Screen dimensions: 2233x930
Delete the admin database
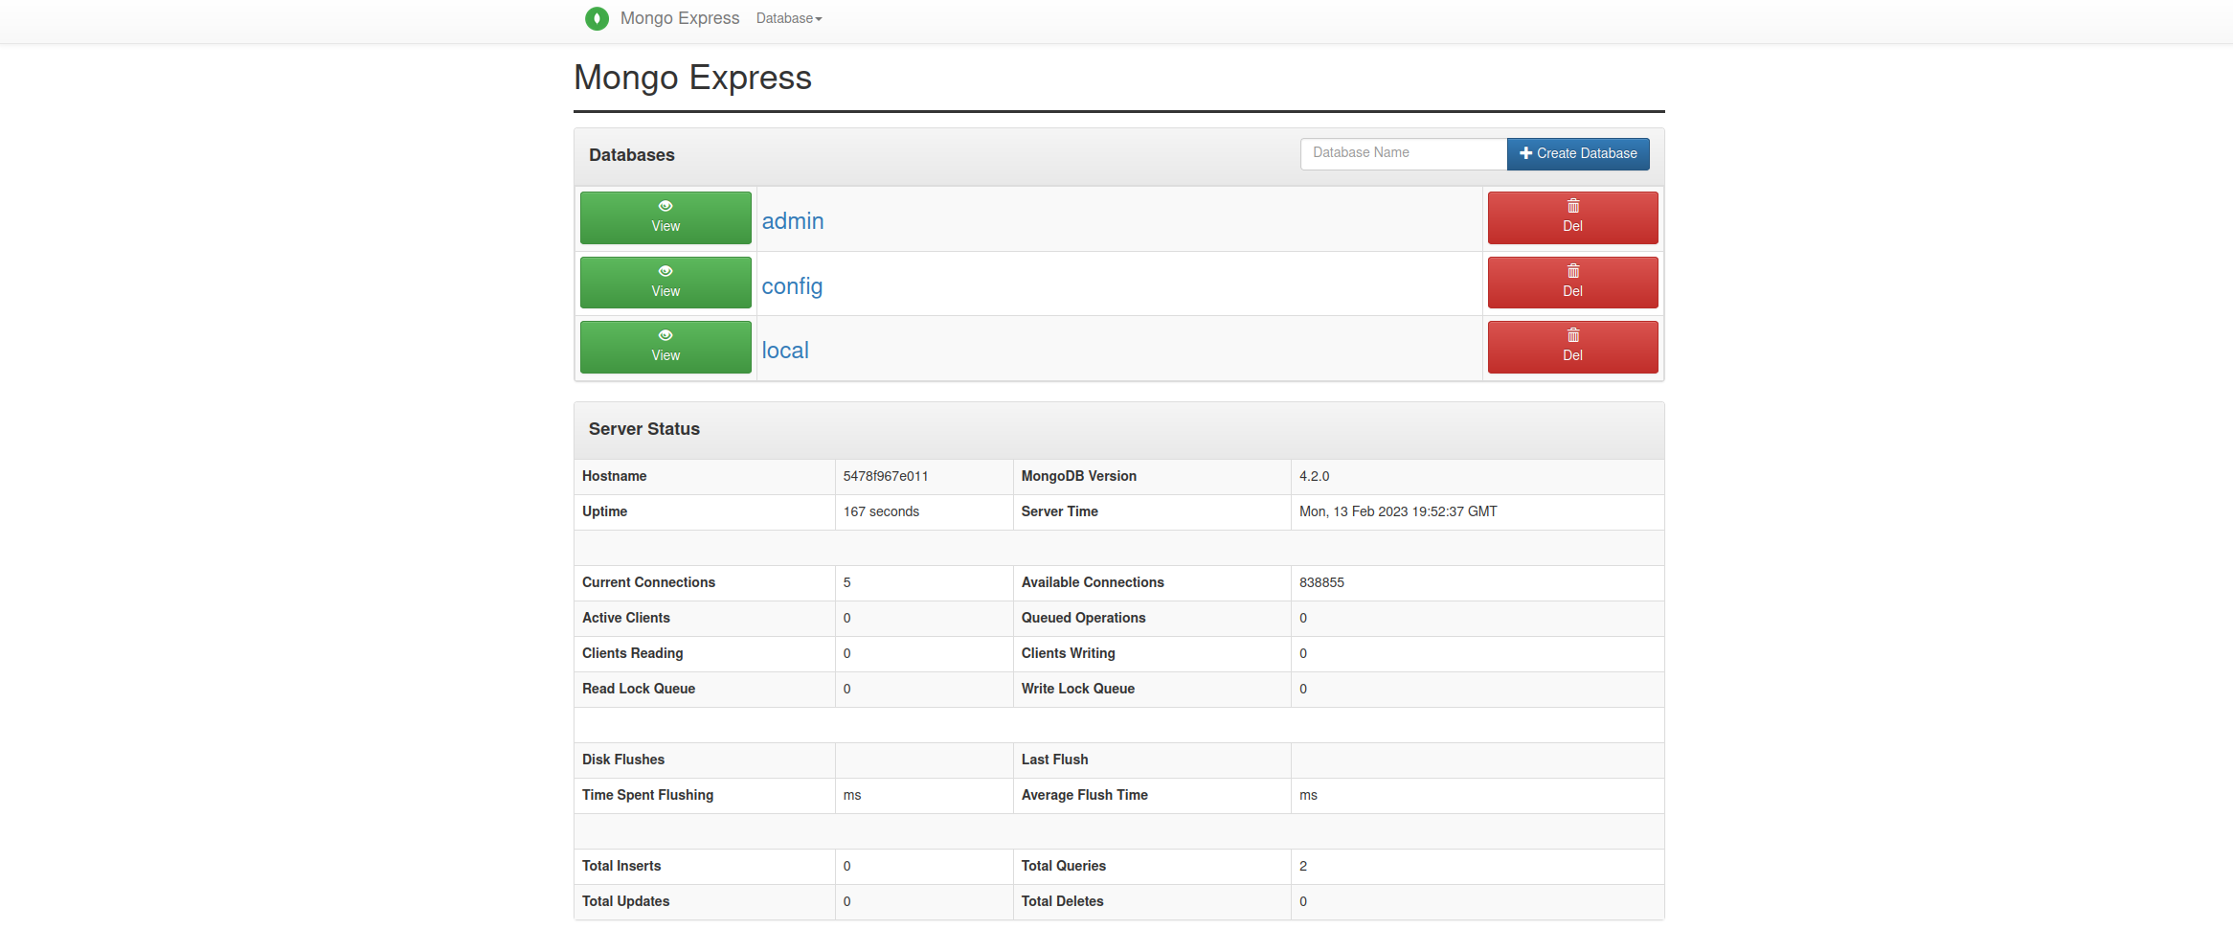[x=1572, y=217]
